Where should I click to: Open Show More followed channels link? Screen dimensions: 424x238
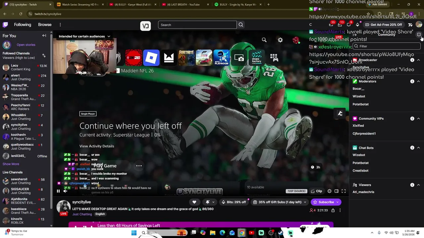(11, 164)
